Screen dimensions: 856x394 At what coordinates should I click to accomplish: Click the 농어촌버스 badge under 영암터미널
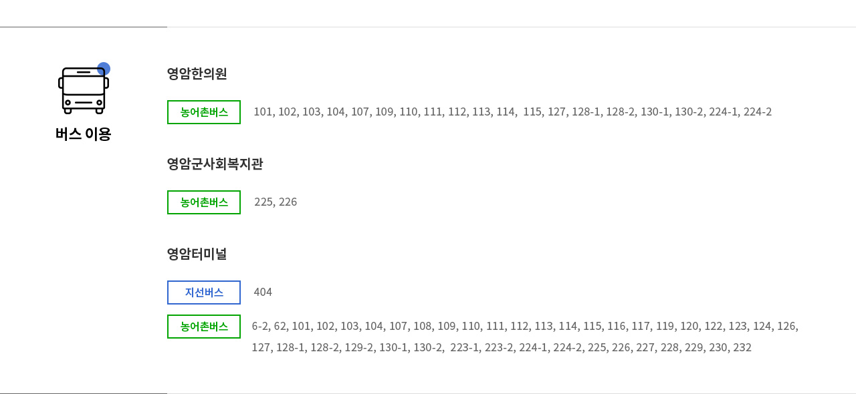click(x=204, y=327)
